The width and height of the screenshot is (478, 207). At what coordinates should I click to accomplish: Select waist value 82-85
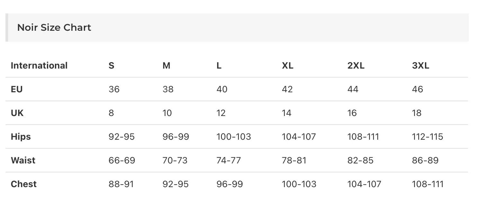[x=360, y=160]
